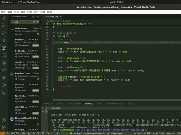Switch to the CODE REFERENCE LOG tab
This screenshot has width=181, height=135.
[x=115, y=104]
